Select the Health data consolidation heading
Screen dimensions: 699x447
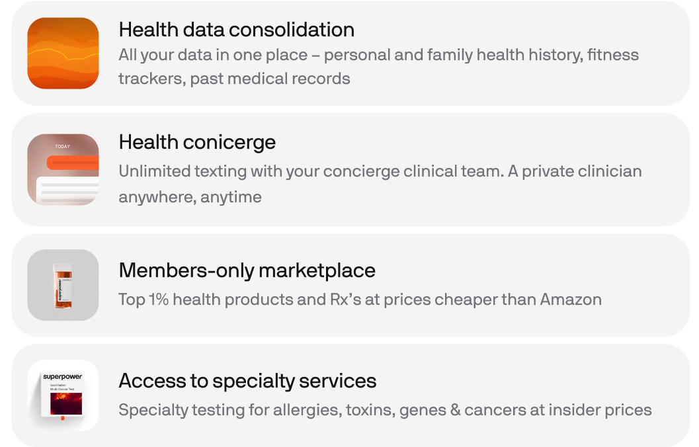coord(236,30)
